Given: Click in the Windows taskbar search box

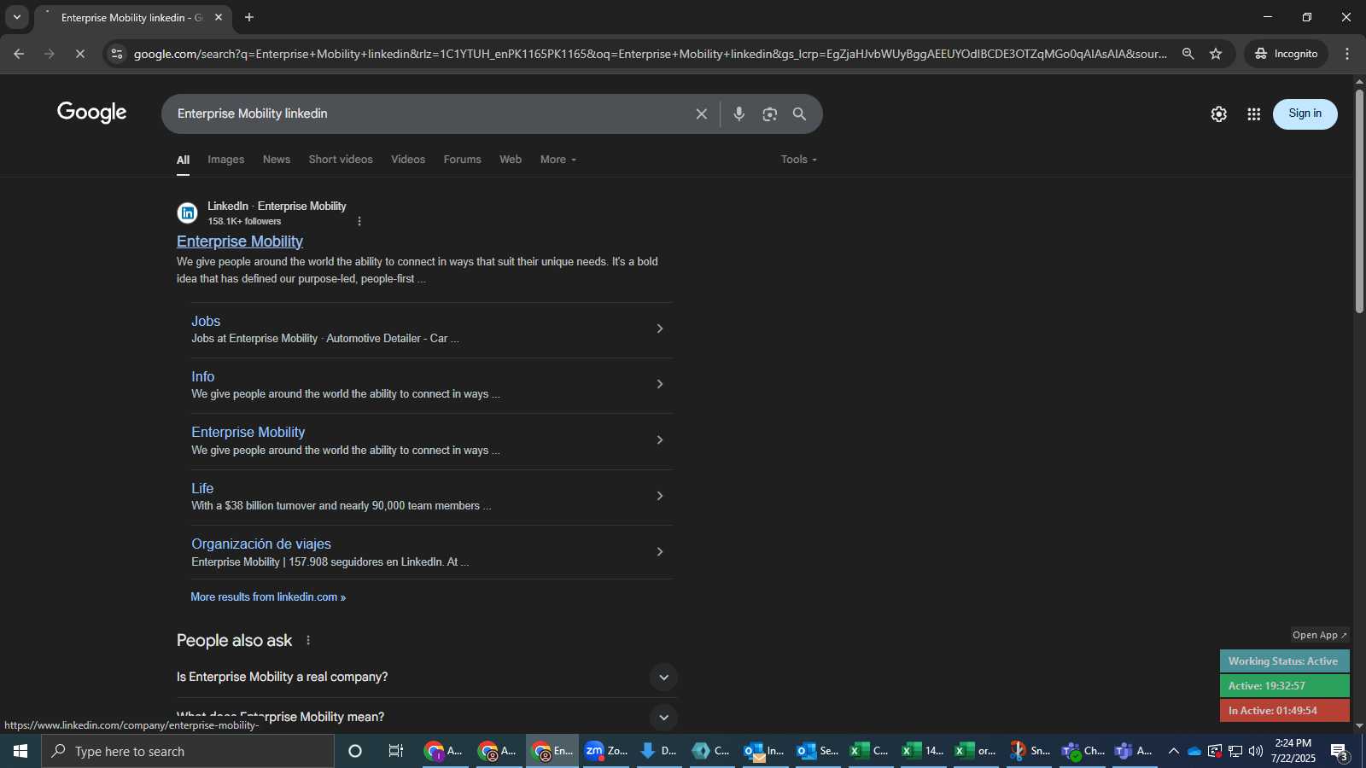Looking at the screenshot, I should click(x=188, y=751).
